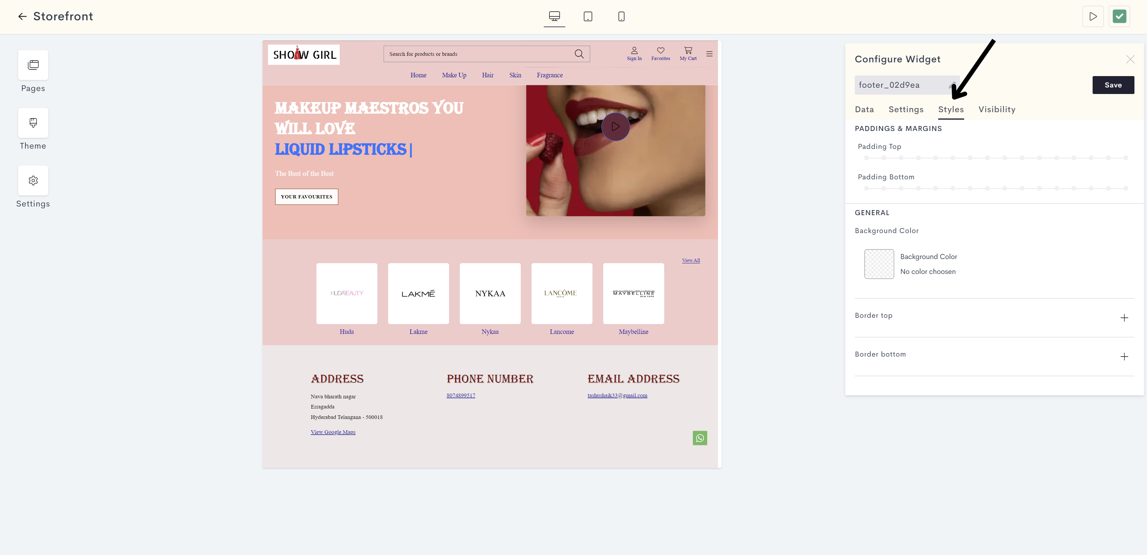The height and width of the screenshot is (555, 1147).
Task: Click the green checkmark publish button
Action: pos(1119,16)
